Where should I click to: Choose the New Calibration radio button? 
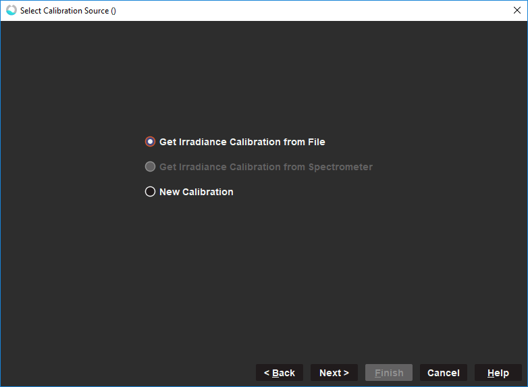point(150,192)
